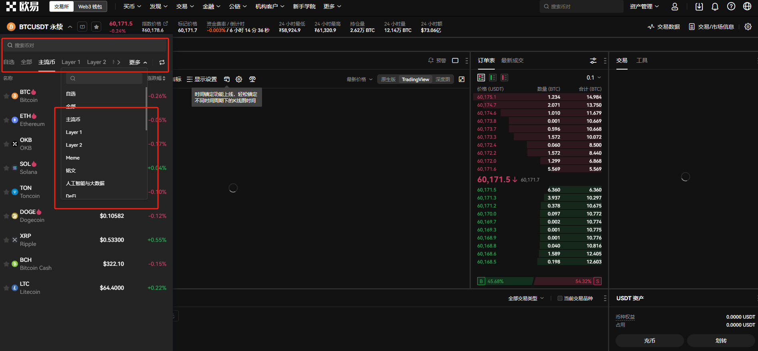Collapse the 更多 category dropdown
758x351 pixels.
coord(138,62)
